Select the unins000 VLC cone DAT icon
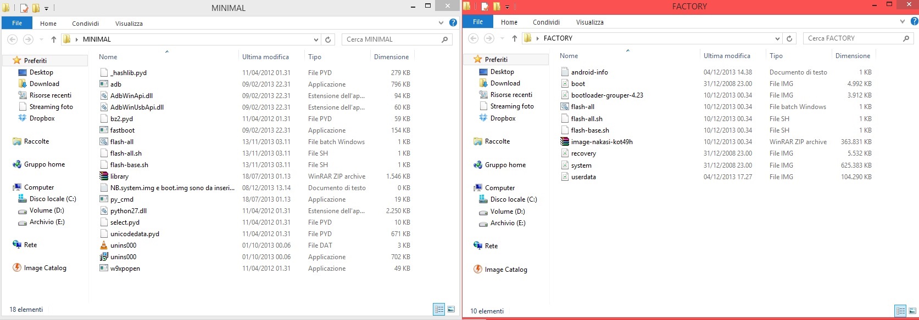This screenshot has width=919, height=320. [104, 245]
